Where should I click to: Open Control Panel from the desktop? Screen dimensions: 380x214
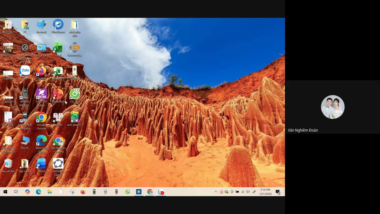[42, 50]
